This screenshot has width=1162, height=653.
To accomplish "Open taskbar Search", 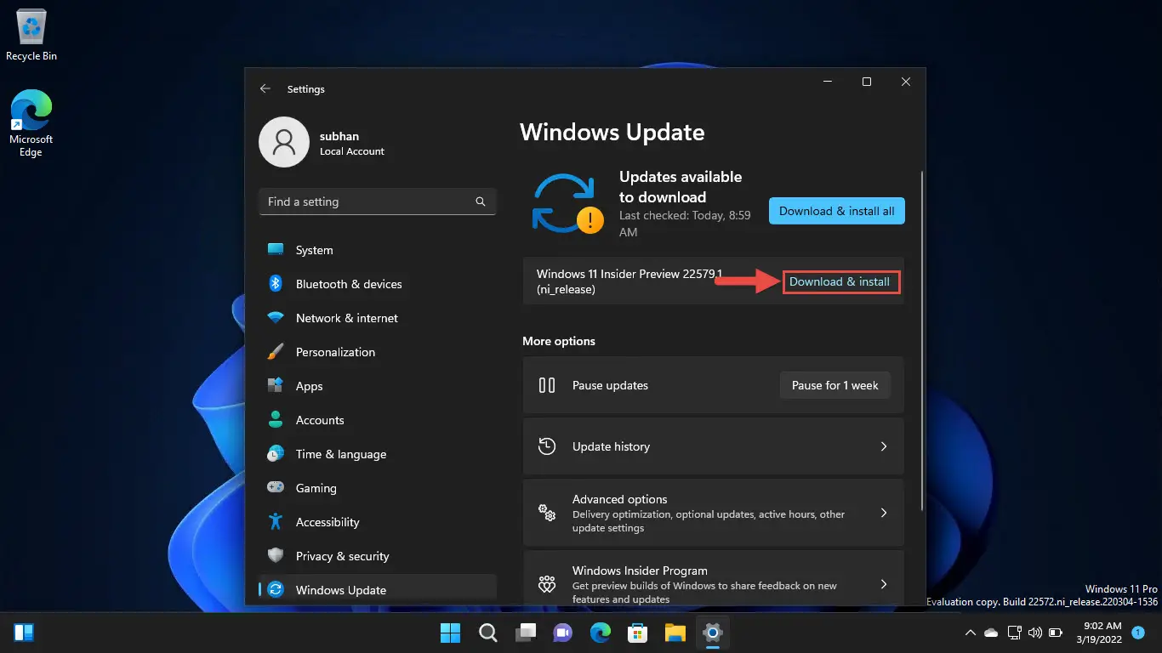I will [487, 633].
